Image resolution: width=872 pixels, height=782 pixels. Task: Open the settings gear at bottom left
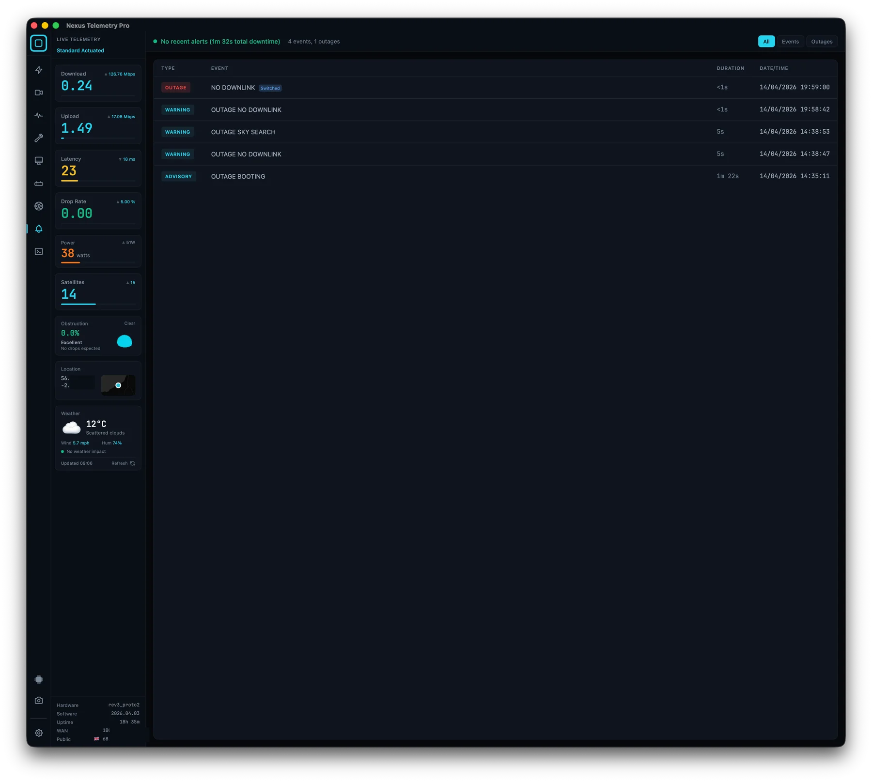click(39, 733)
